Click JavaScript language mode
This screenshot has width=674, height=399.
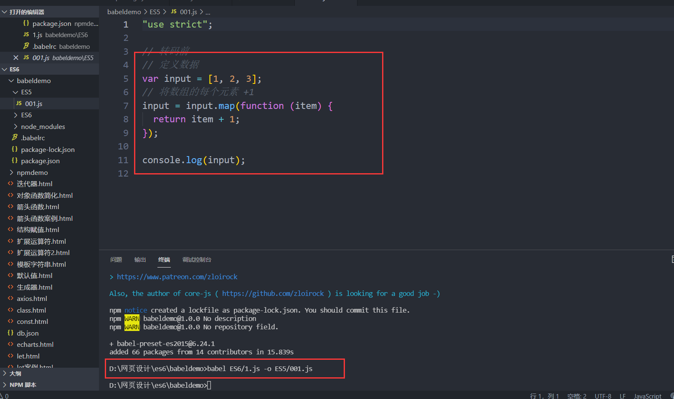tap(648, 396)
